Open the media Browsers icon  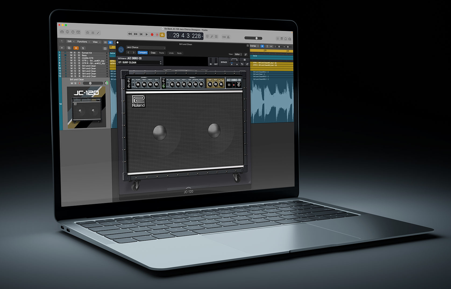[x=290, y=39]
